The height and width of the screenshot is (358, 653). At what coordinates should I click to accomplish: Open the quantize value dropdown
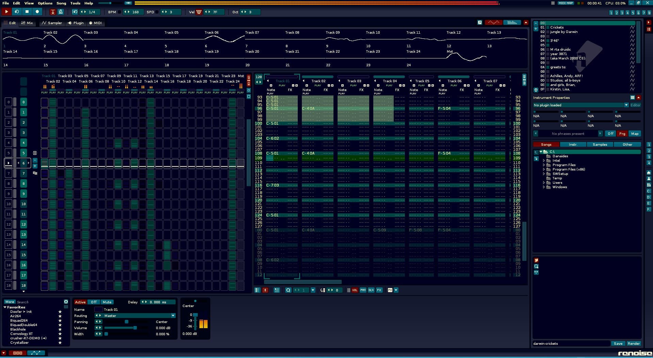tap(313, 290)
